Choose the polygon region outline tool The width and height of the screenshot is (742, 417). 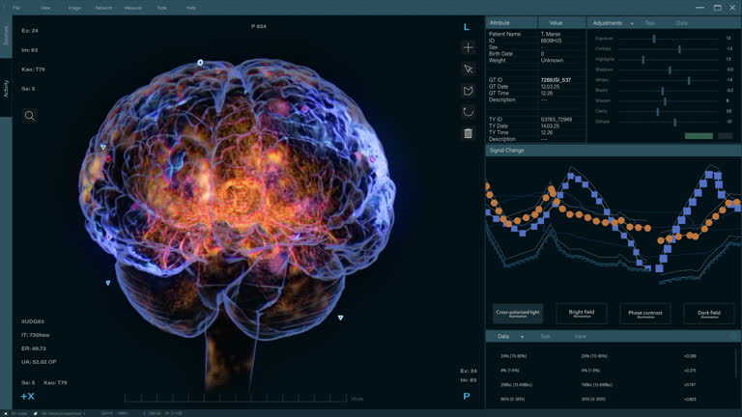tap(468, 91)
